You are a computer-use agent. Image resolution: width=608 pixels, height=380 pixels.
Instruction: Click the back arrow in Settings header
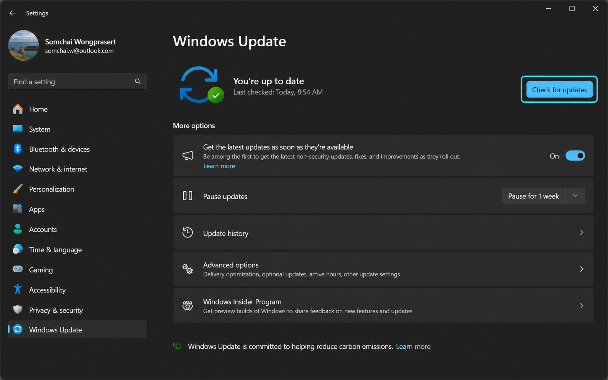pos(12,13)
